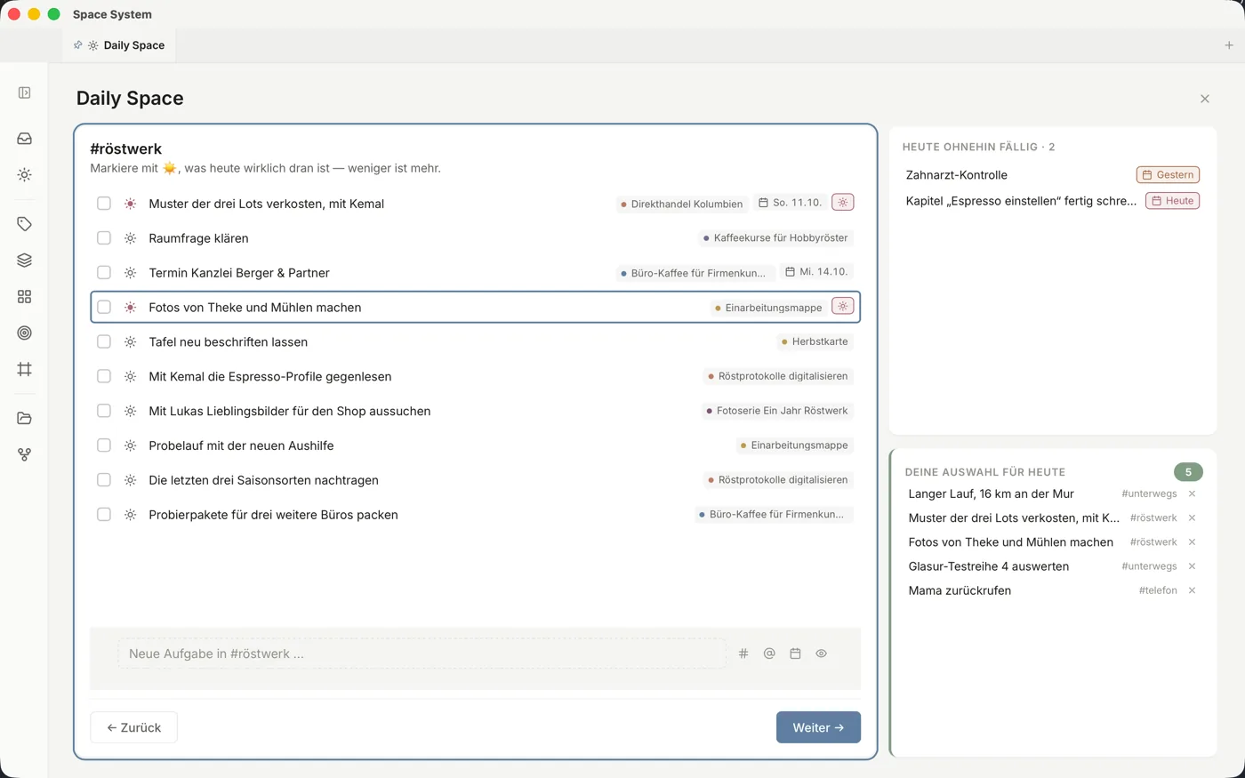Open the layers stack sidebar icon
This screenshot has height=778, width=1245.
[24, 261]
